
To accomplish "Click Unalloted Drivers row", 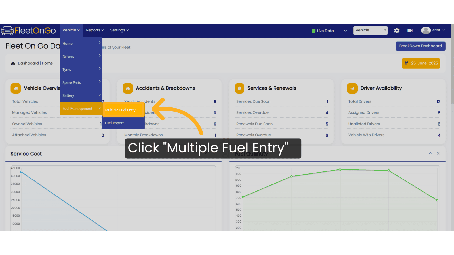I will pyautogui.click(x=394, y=124).
